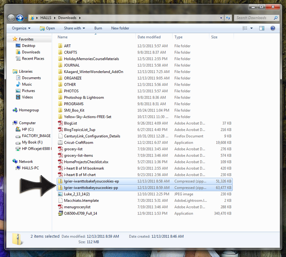Select the HolidayMemoriesCourseMaterials folder icon

tap(60, 58)
